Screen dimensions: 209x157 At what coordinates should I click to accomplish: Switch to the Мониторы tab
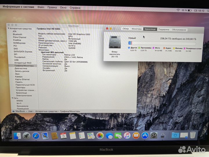pyautogui.click(x=137, y=29)
